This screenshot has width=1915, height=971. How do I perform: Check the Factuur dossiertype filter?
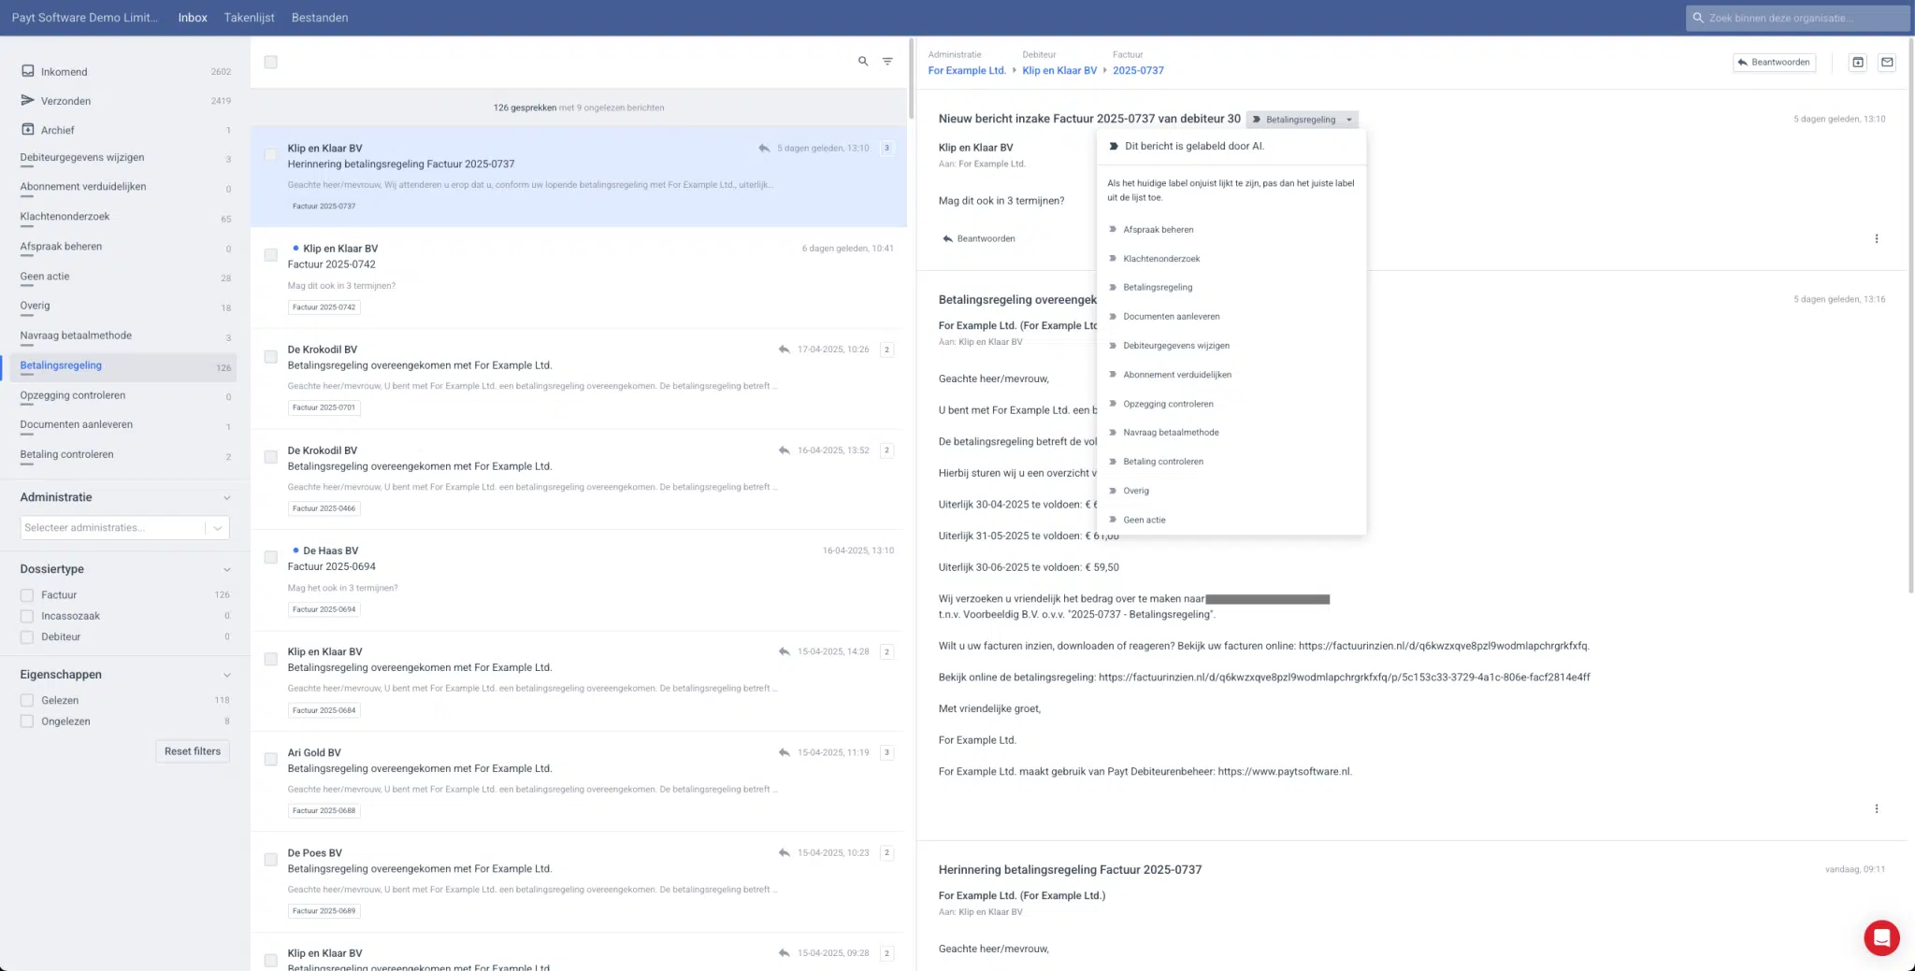(27, 594)
